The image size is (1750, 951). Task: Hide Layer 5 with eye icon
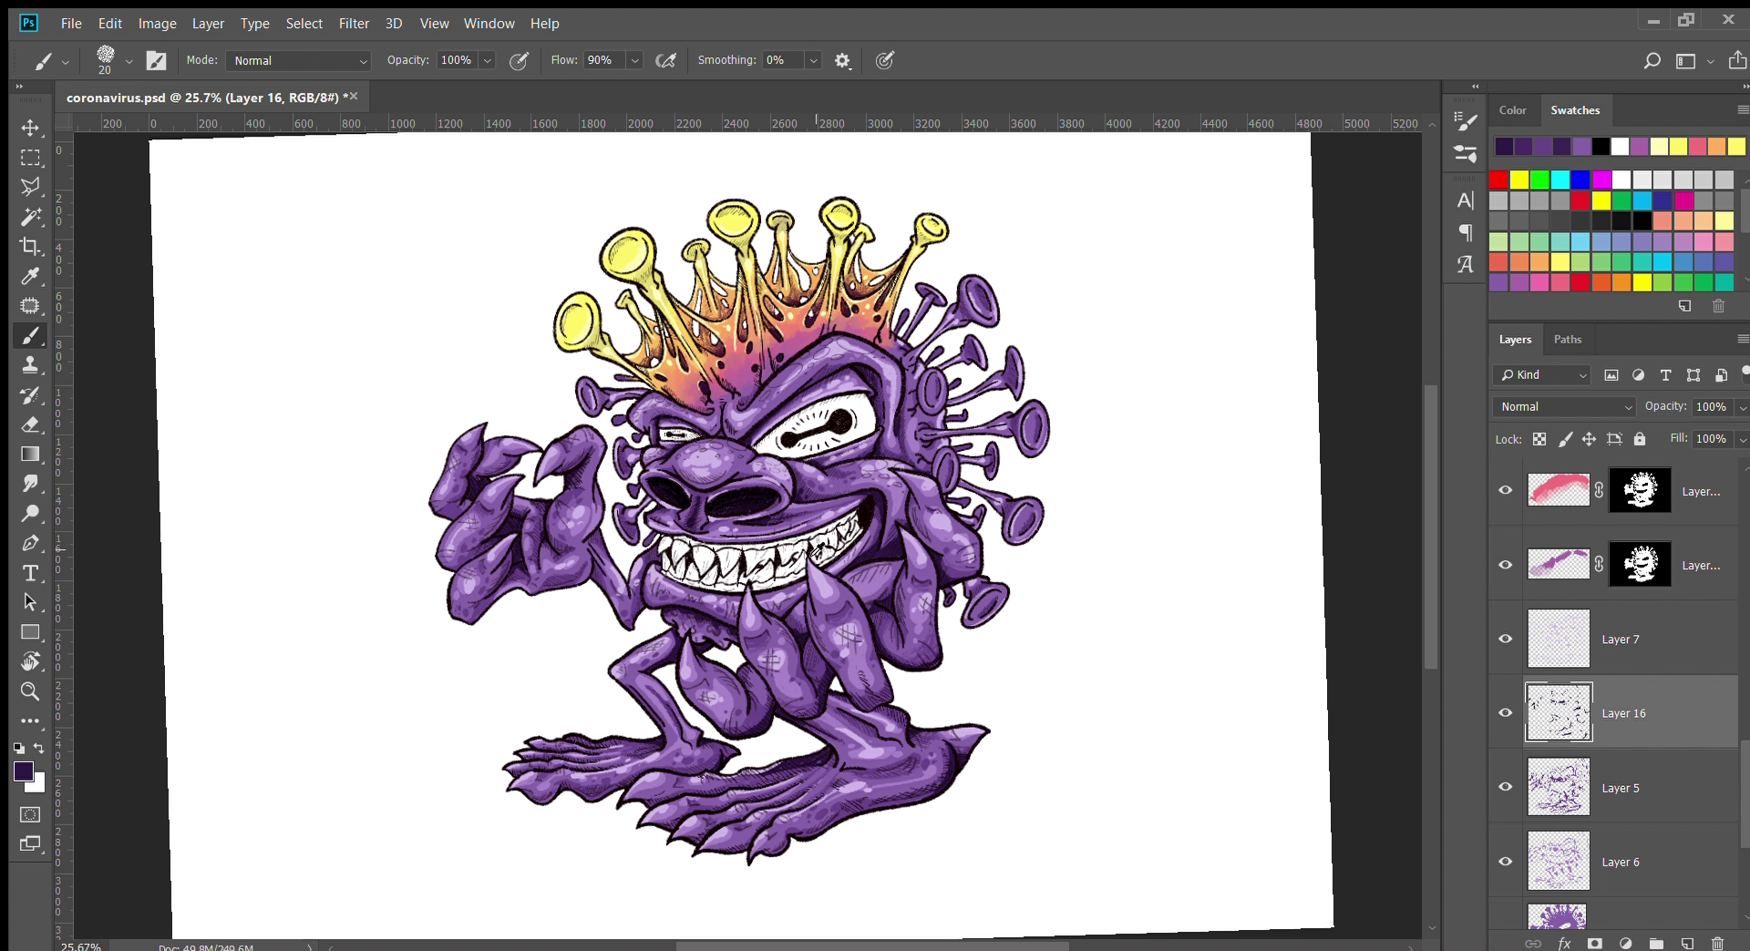[1506, 787]
